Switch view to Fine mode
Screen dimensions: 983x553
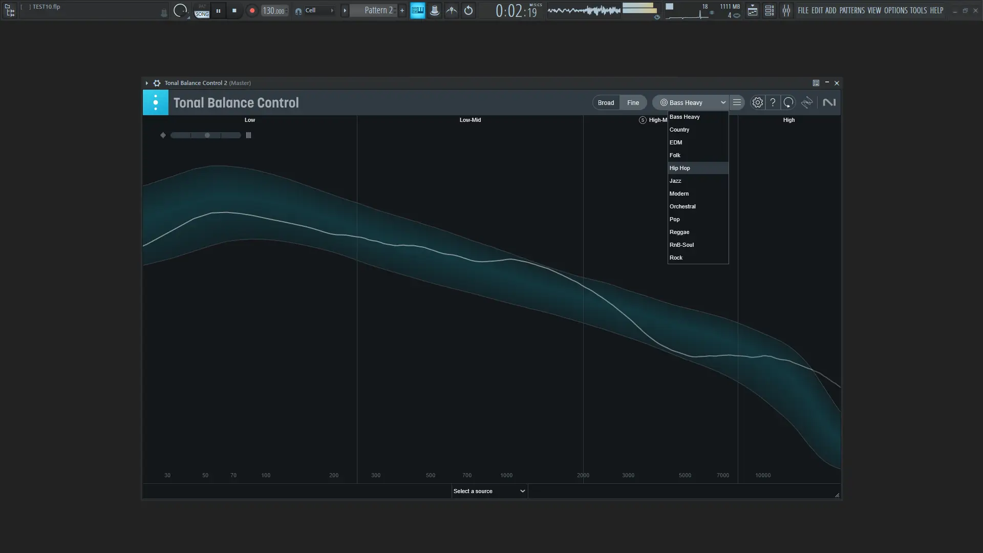click(x=633, y=102)
